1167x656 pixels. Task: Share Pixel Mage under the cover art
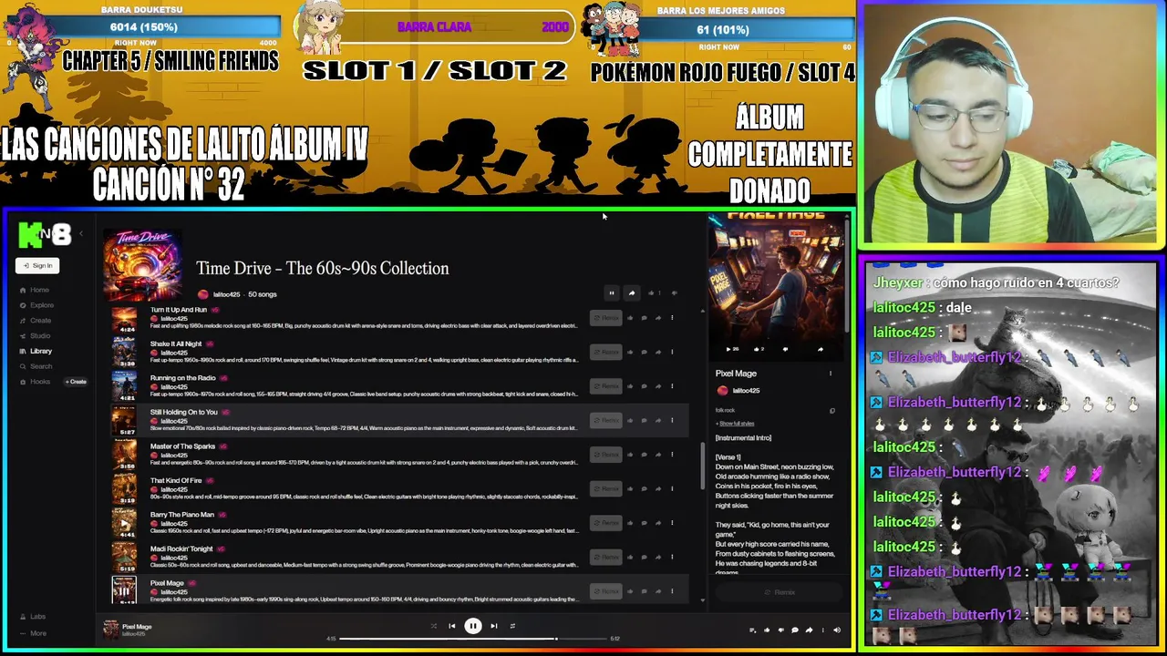pos(820,349)
